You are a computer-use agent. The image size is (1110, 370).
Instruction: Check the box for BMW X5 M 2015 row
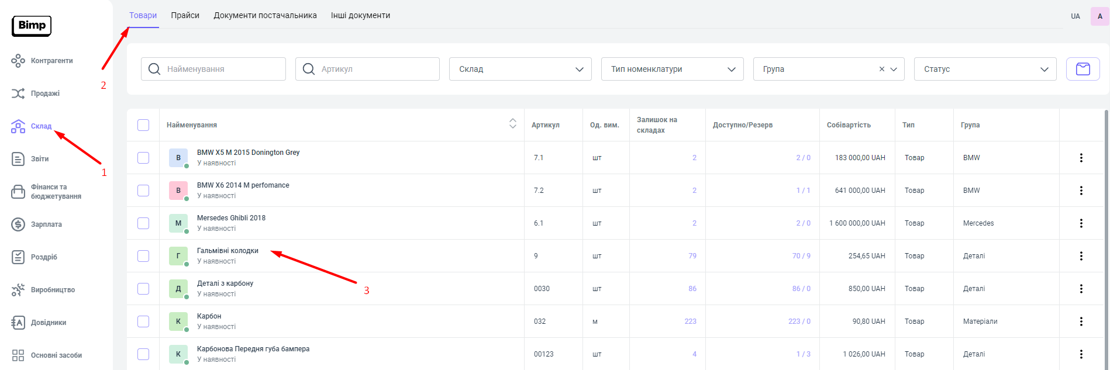click(143, 158)
